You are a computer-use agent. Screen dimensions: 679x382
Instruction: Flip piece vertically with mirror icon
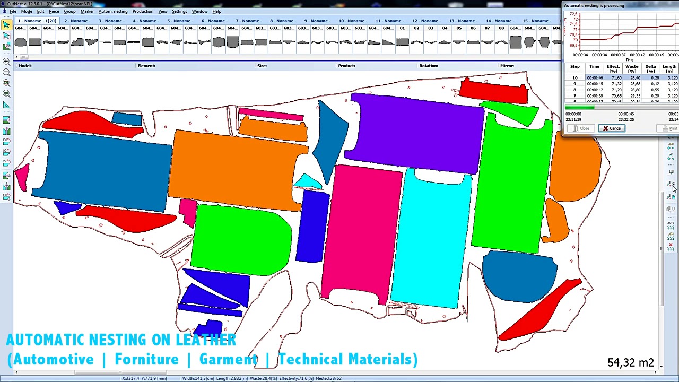click(x=6, y=131)
